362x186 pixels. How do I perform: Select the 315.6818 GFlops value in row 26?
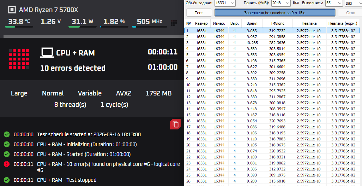277,181
